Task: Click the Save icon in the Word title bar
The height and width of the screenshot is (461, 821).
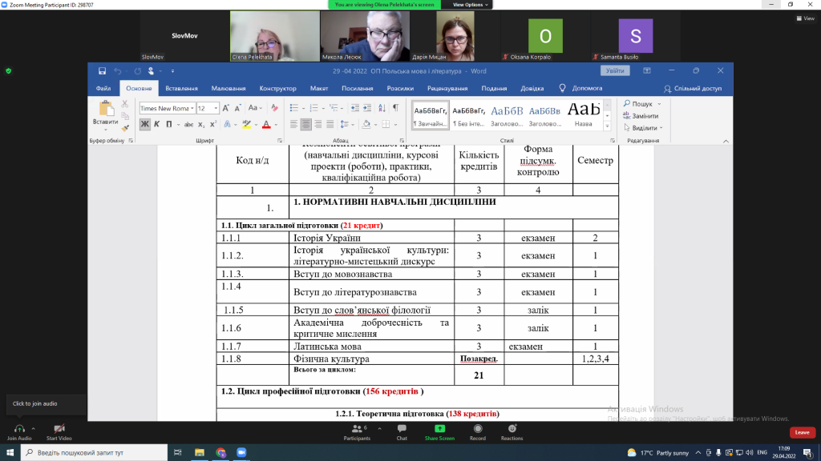Action: (x=103, y=70)
